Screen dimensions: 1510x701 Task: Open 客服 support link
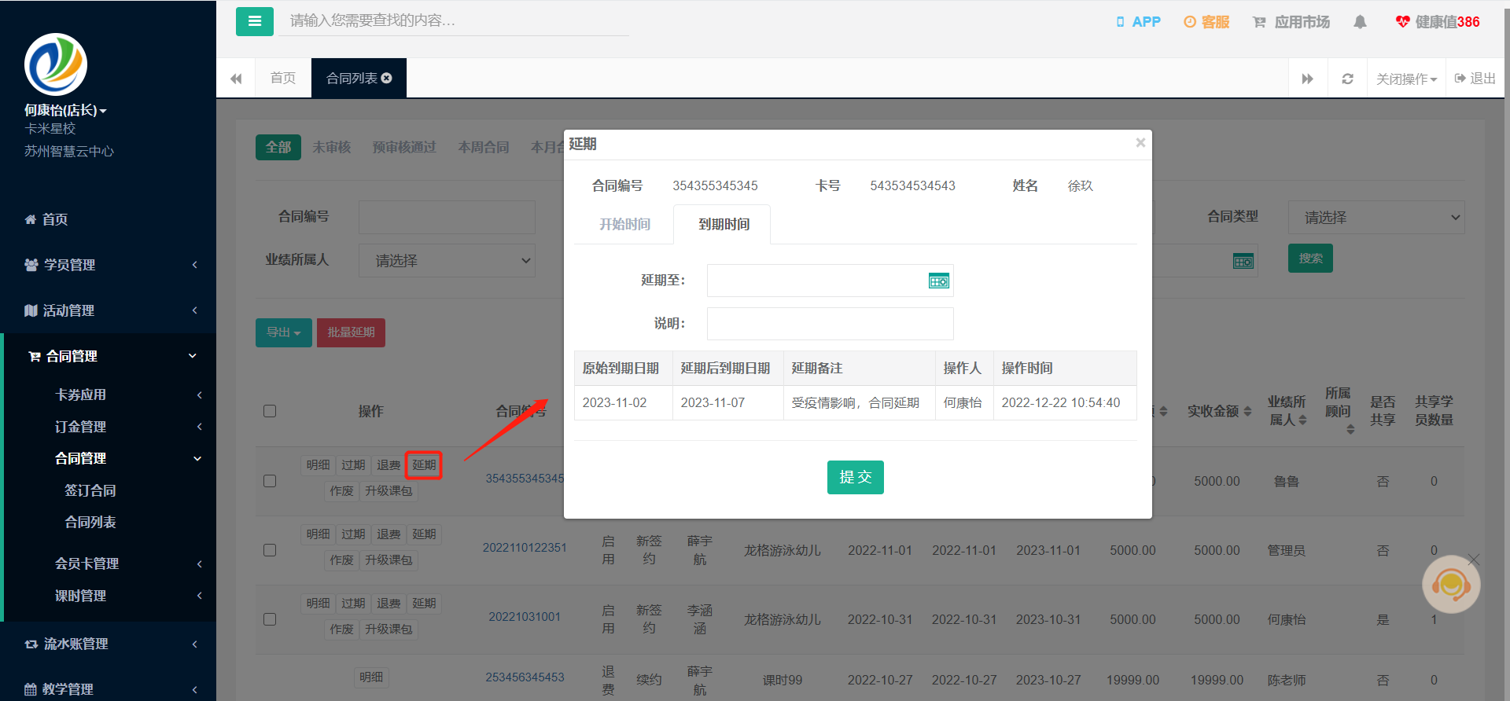click(1206, 22)
